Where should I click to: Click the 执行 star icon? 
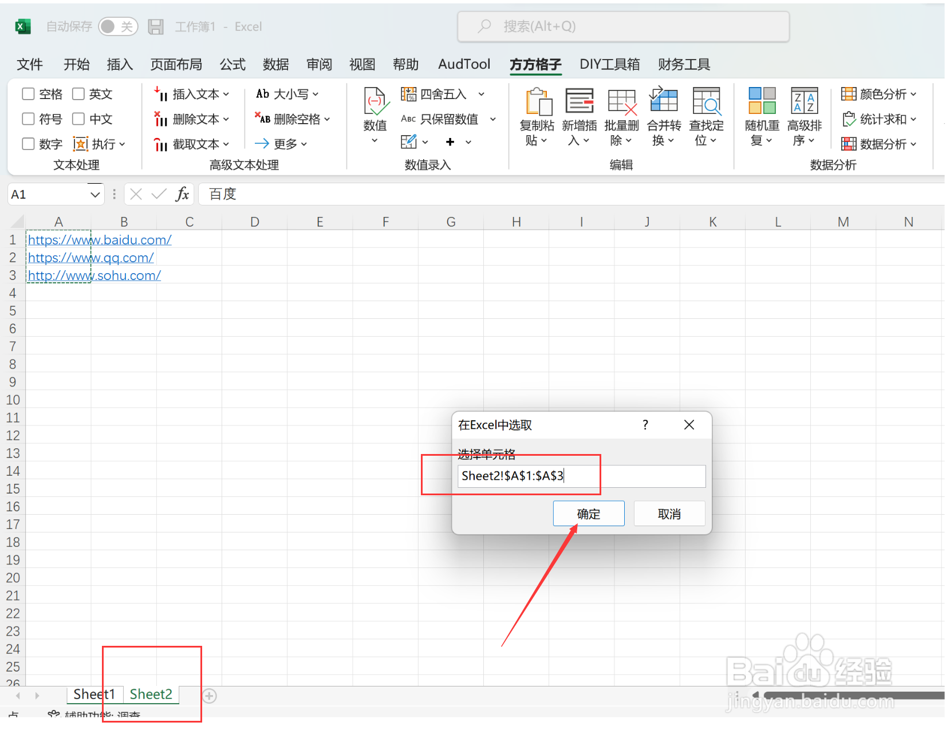click(80, 144)
